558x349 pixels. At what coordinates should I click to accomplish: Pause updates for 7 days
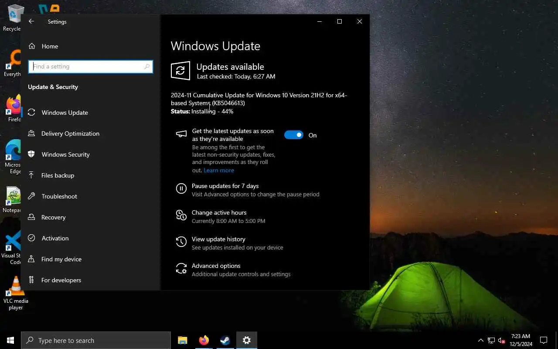(225, 186)
